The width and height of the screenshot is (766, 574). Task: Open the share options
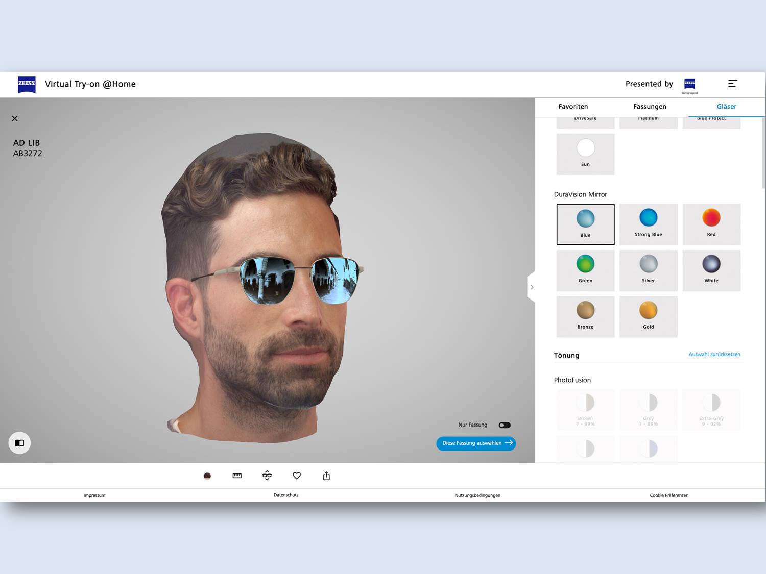click(x=326, y=476)
